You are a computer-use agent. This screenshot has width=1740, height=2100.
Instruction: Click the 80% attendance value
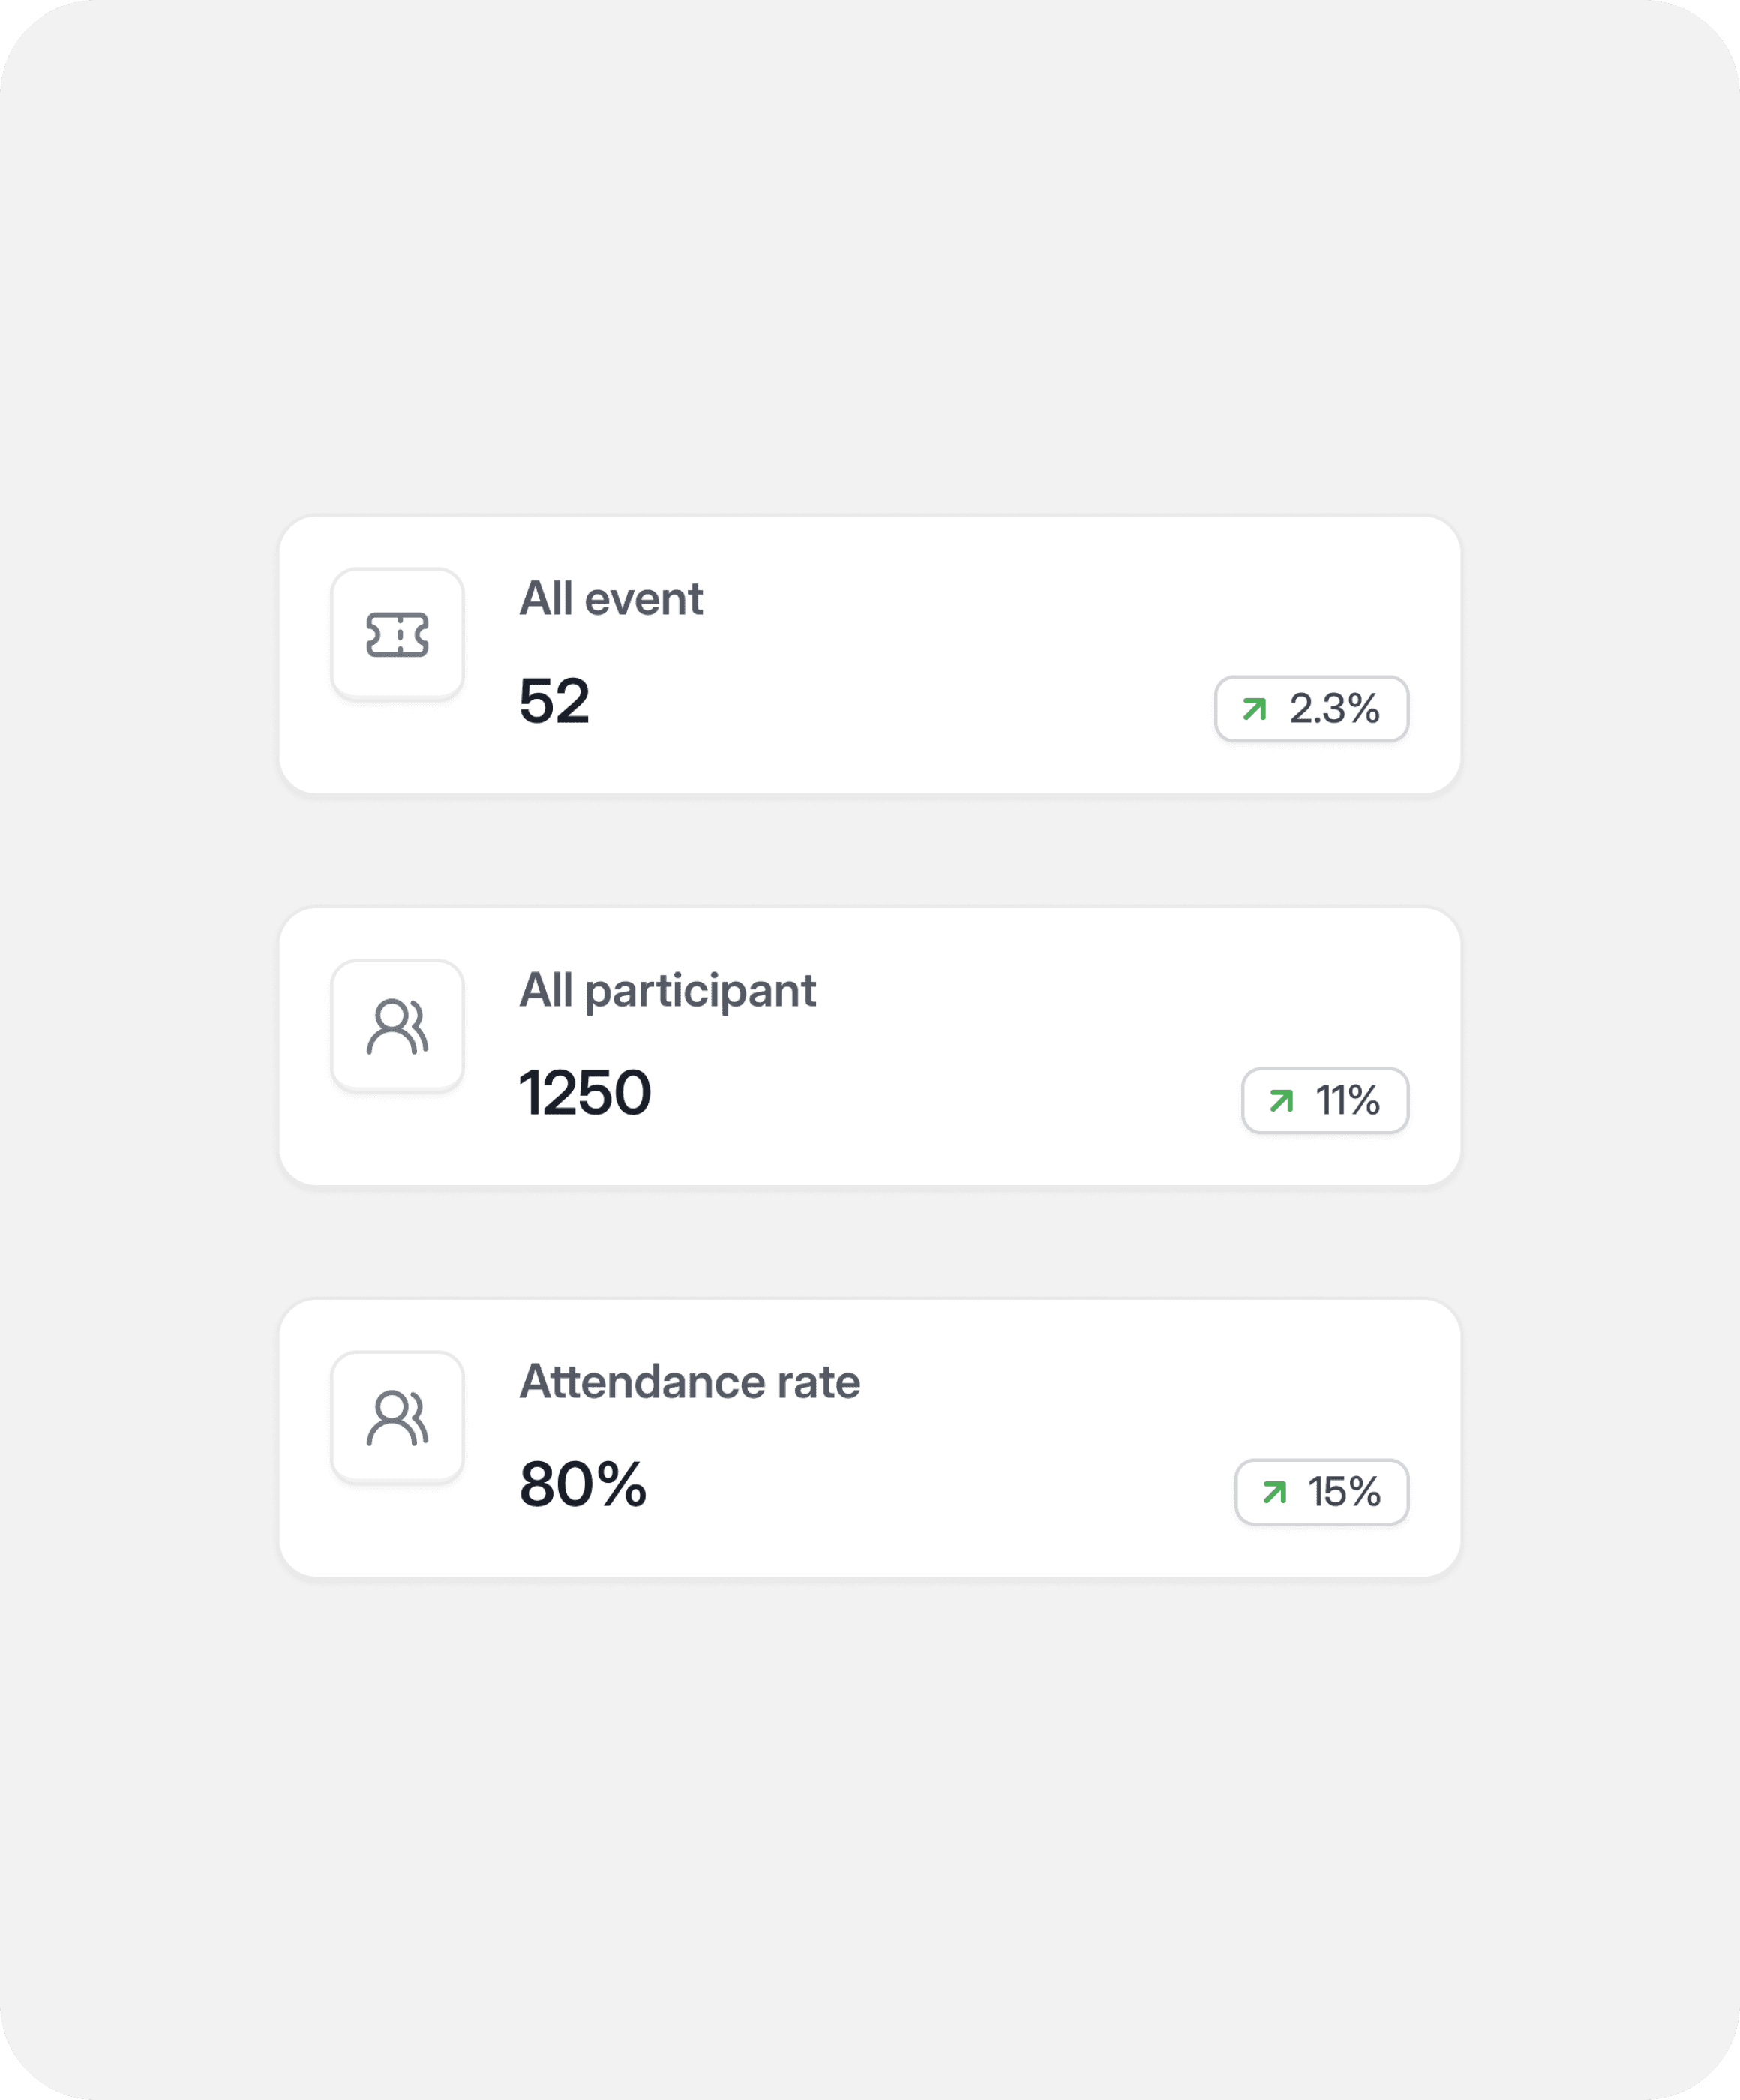click(583, 1483)
